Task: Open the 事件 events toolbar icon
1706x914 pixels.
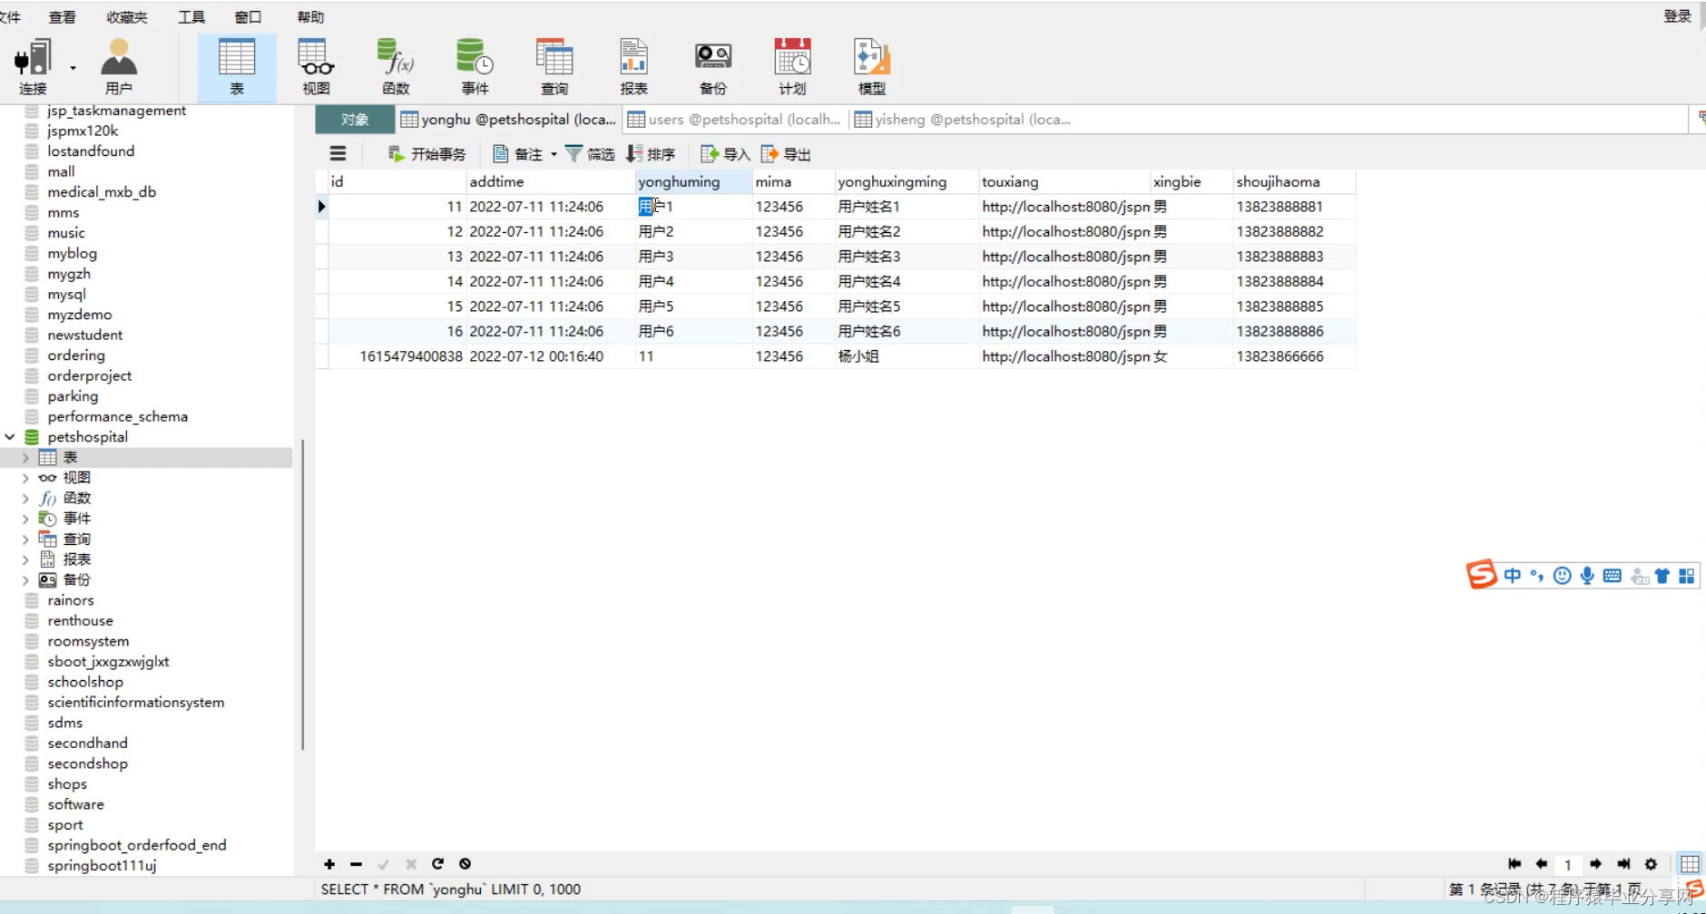Action: click(475, 66)
